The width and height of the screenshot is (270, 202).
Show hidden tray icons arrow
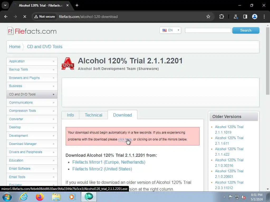pos(224,197)
